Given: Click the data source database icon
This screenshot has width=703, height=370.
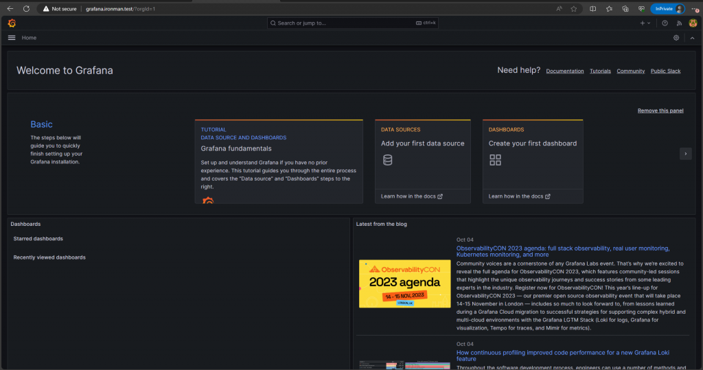Looking at the screenshot, I should 388,160.
